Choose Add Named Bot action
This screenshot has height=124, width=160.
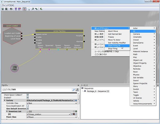pos(117,34)
